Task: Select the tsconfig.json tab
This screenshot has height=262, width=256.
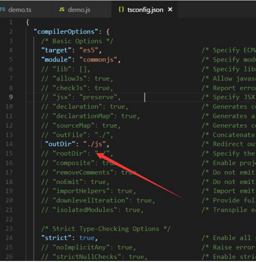Action: 145,10
